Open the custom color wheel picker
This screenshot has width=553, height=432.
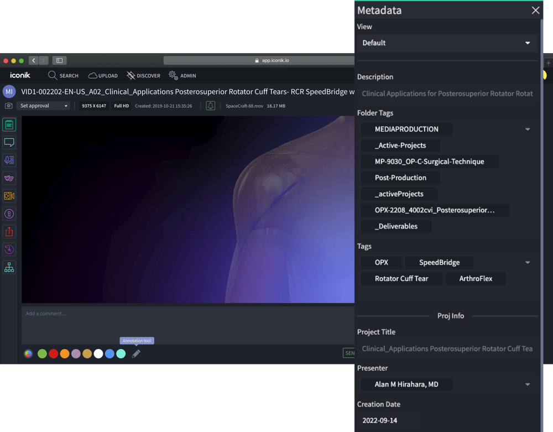(x=28, y=354)
